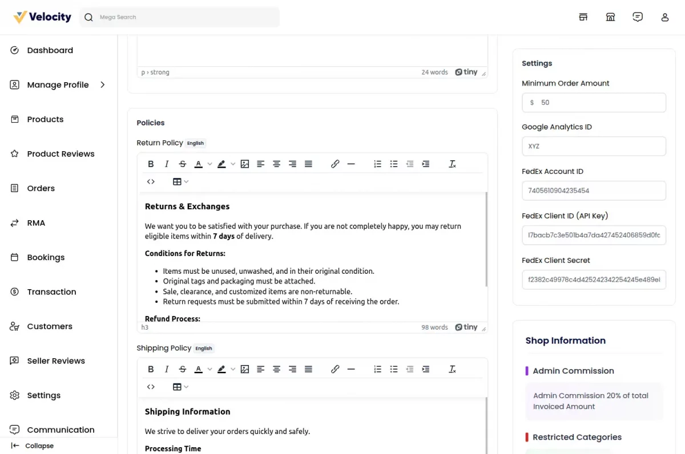Insert horizontal line in Return Policy editor
This screenshot has width=685, height=454.
(351, 164)
